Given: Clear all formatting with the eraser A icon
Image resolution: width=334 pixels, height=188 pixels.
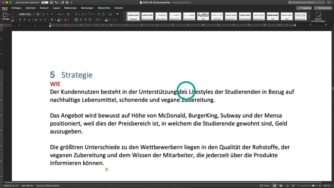Looking at the screenshot, I should (x=68, y=14).
